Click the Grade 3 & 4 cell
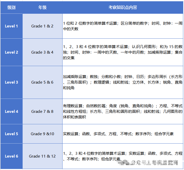 tap(42, 52)
